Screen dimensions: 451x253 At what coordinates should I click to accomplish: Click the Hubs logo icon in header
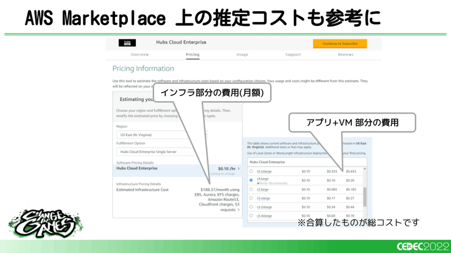point(127,43)
